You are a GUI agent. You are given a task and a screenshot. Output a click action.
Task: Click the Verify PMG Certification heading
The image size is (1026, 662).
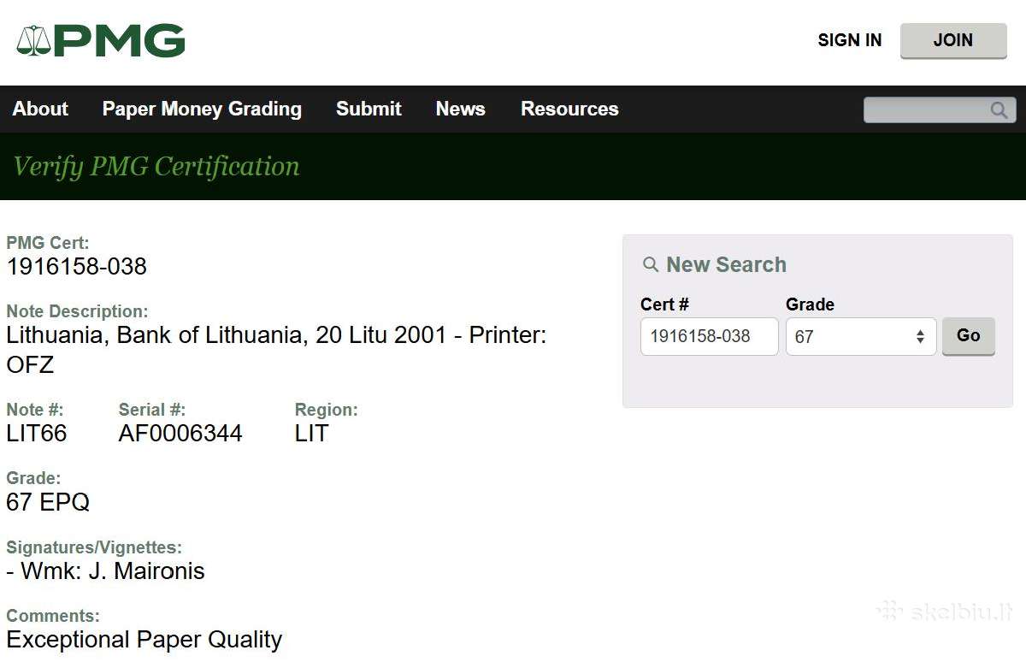pos(156,166)
